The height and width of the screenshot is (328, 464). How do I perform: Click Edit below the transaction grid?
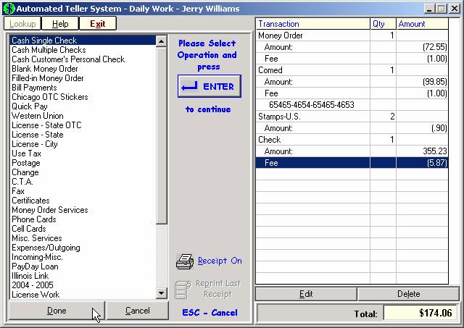pyautogui.click(x=306, y=295)
